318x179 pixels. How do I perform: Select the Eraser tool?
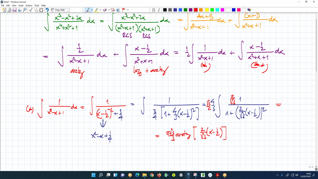click(105, 10)
